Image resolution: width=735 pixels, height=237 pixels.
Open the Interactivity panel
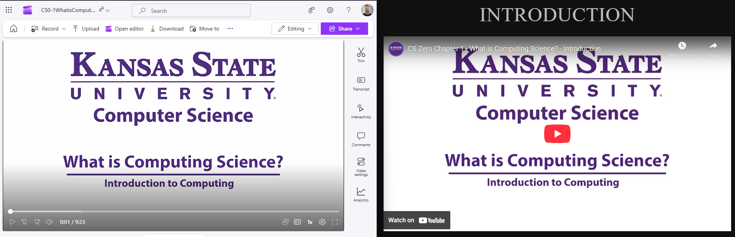[361, 111]
